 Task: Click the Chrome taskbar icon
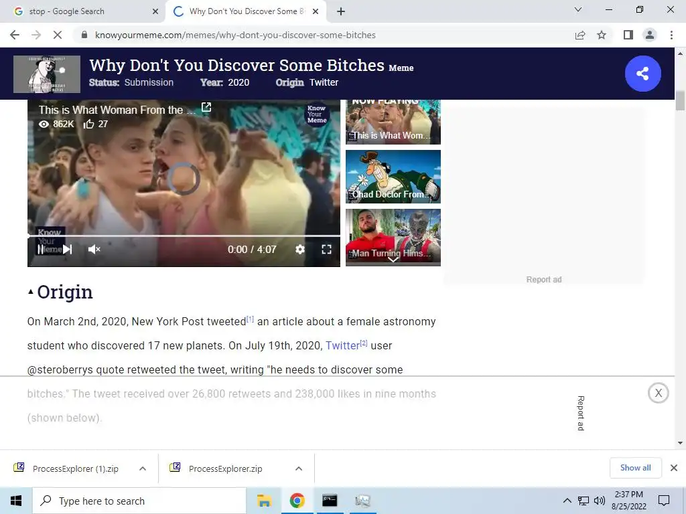pos(297,501)
